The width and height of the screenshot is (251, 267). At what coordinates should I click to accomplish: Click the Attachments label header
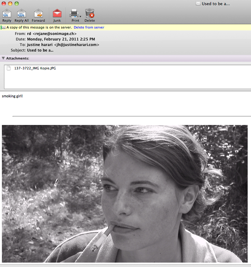[x=18, y=58]
